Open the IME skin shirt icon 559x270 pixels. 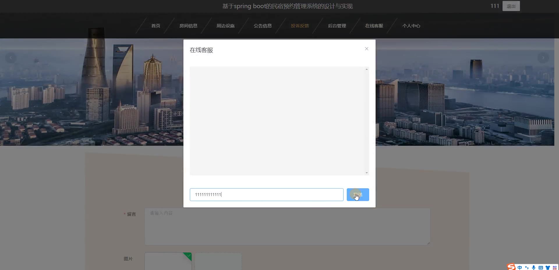pos(548,267)
